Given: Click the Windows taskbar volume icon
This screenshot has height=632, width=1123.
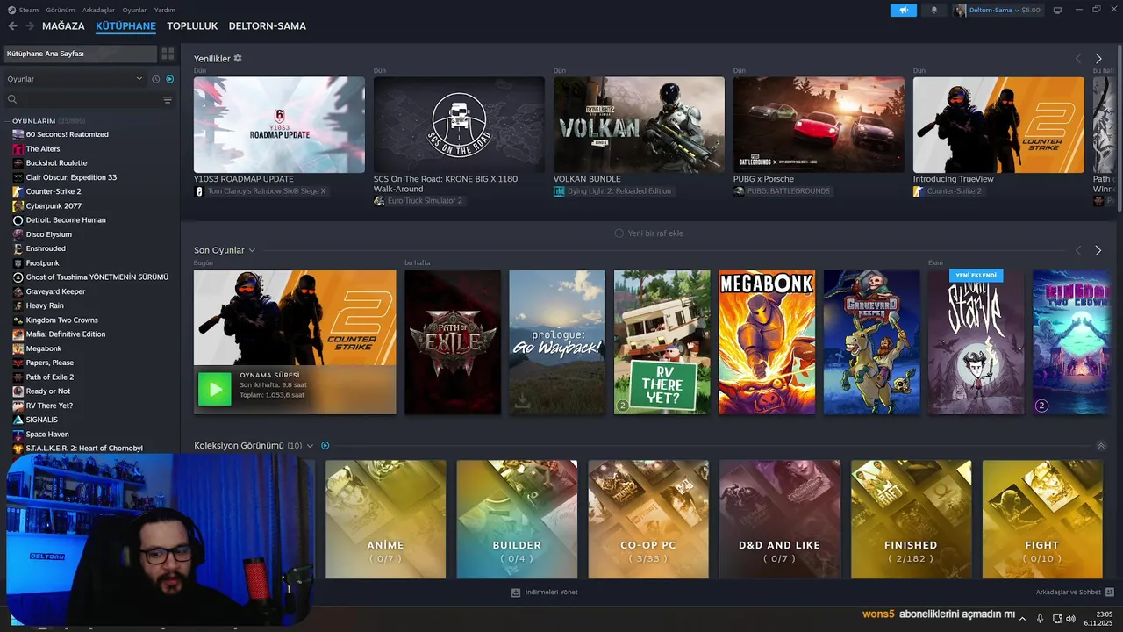Looking at the screenshot, I should pyautogui.click(x=1070, y=619).
